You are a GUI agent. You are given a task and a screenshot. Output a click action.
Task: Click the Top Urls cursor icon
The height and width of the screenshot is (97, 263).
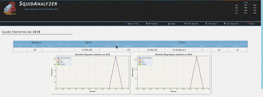pos(206,24)
